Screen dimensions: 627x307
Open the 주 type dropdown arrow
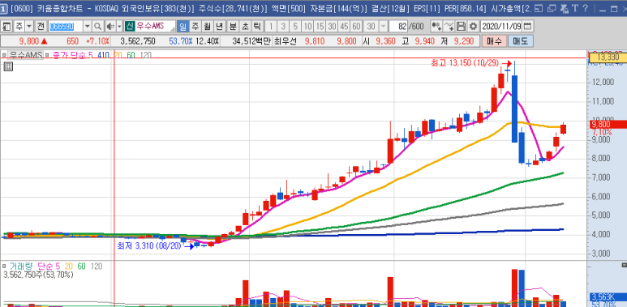click(29, 27)
